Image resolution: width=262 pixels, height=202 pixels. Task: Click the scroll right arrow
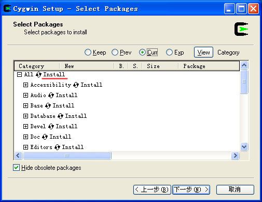235,155
